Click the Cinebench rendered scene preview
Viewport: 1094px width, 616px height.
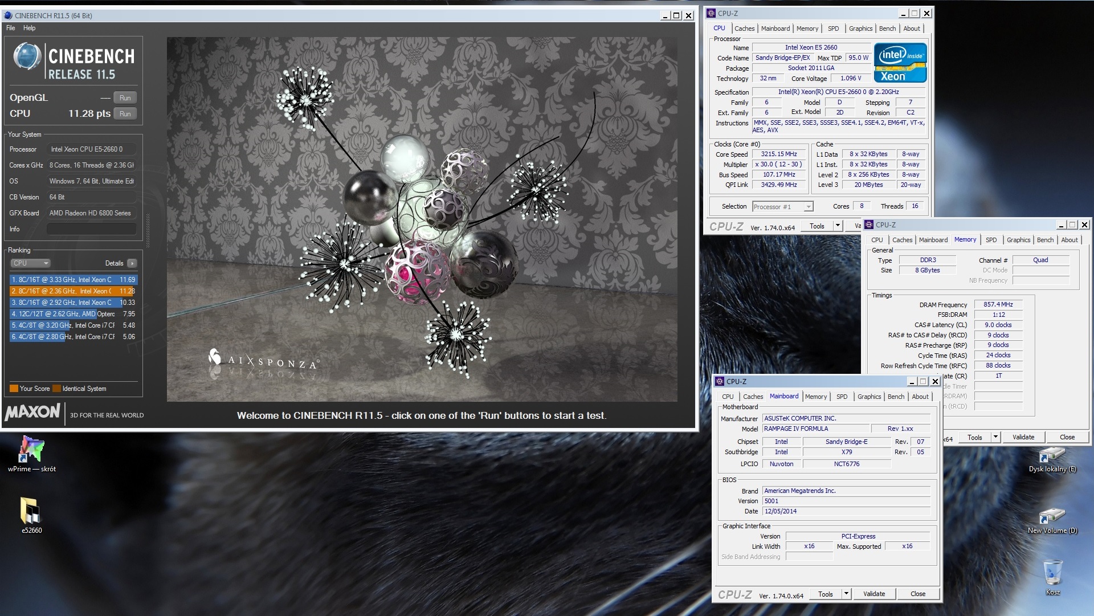pyautogui.click(x=422, y=219)
